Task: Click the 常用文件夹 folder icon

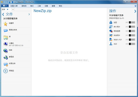Action: coord(6,30)
